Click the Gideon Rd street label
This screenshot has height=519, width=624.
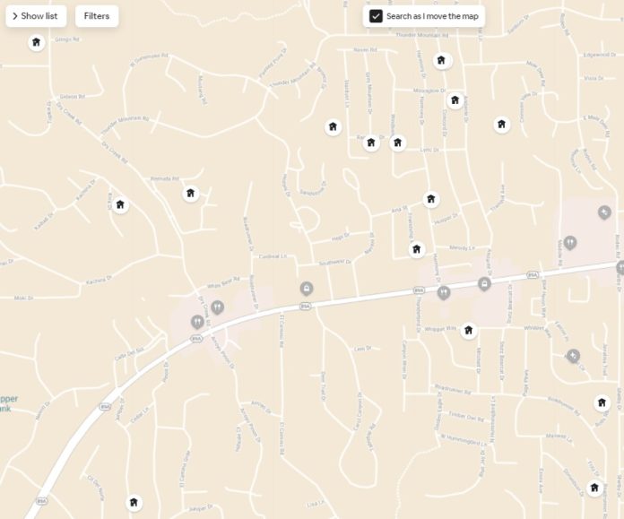click(72, 96)
